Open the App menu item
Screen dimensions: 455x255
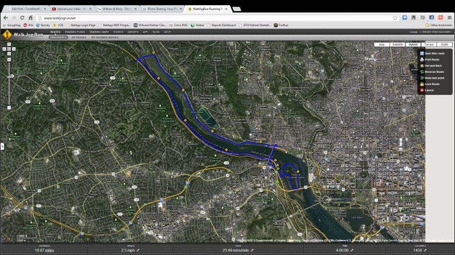(145, 32)
